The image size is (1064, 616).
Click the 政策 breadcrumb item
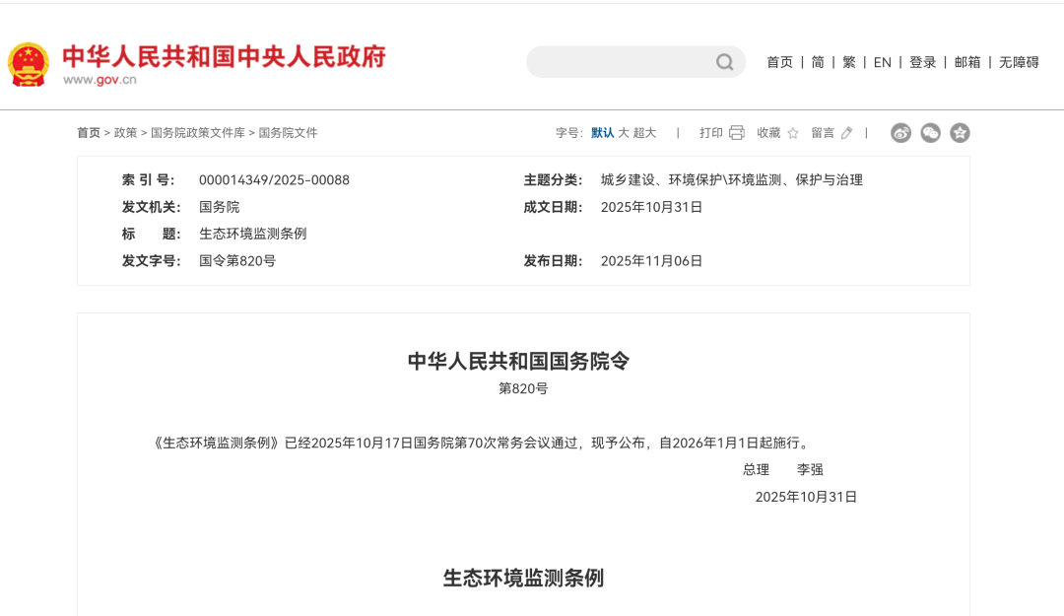pos(126,132)
